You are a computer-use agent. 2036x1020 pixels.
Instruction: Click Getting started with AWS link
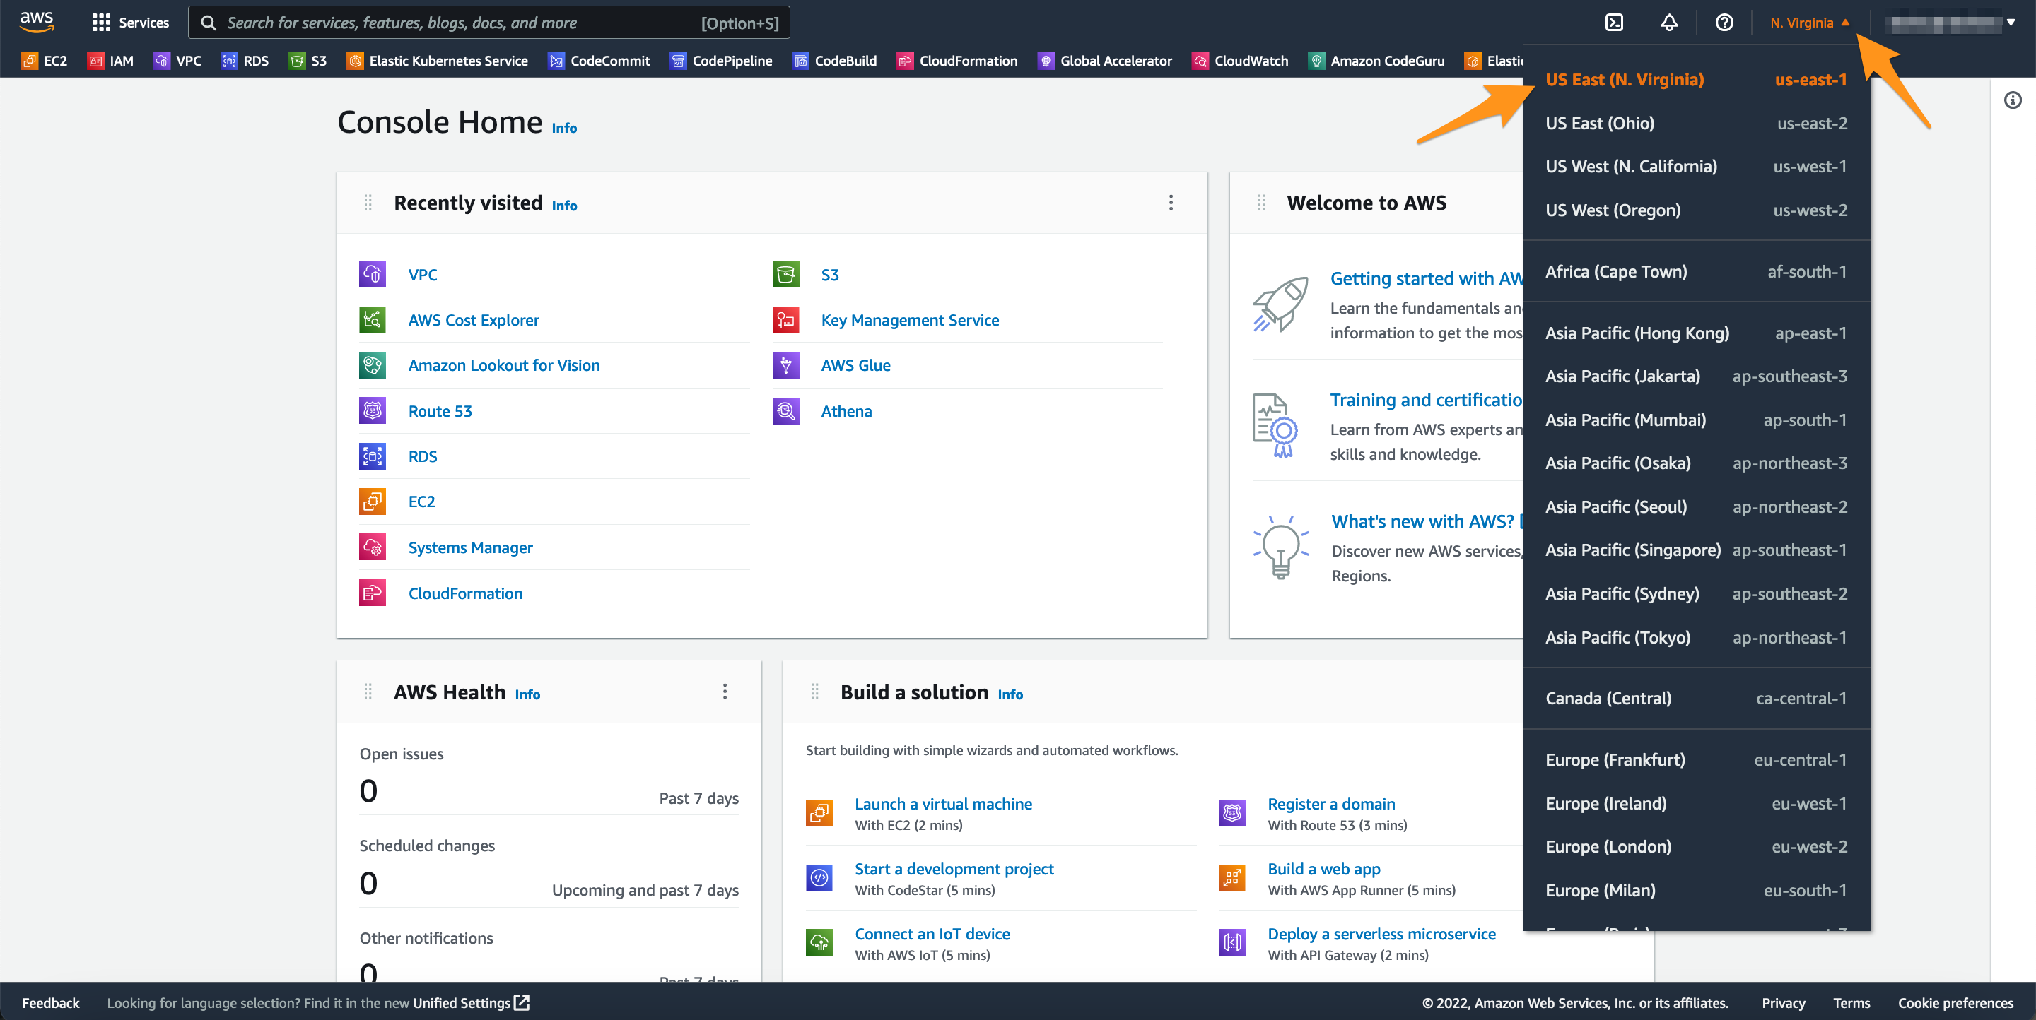point(1427,278)
